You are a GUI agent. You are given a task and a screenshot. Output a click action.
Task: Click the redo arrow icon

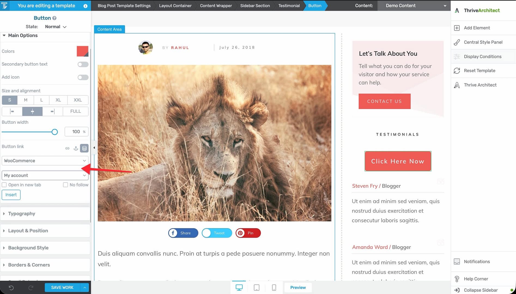point(31,288)
